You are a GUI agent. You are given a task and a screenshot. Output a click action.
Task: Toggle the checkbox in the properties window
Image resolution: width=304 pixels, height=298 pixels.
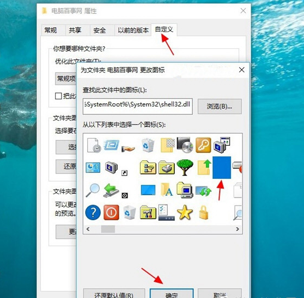(x=58, y=96)
